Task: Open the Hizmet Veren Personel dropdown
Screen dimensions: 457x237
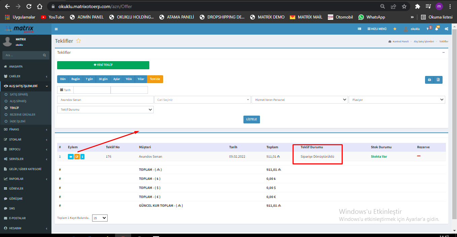Action: (299, 100)
